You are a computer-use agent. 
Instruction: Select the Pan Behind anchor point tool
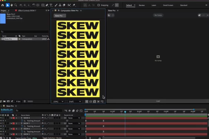[x=38, y=5]
